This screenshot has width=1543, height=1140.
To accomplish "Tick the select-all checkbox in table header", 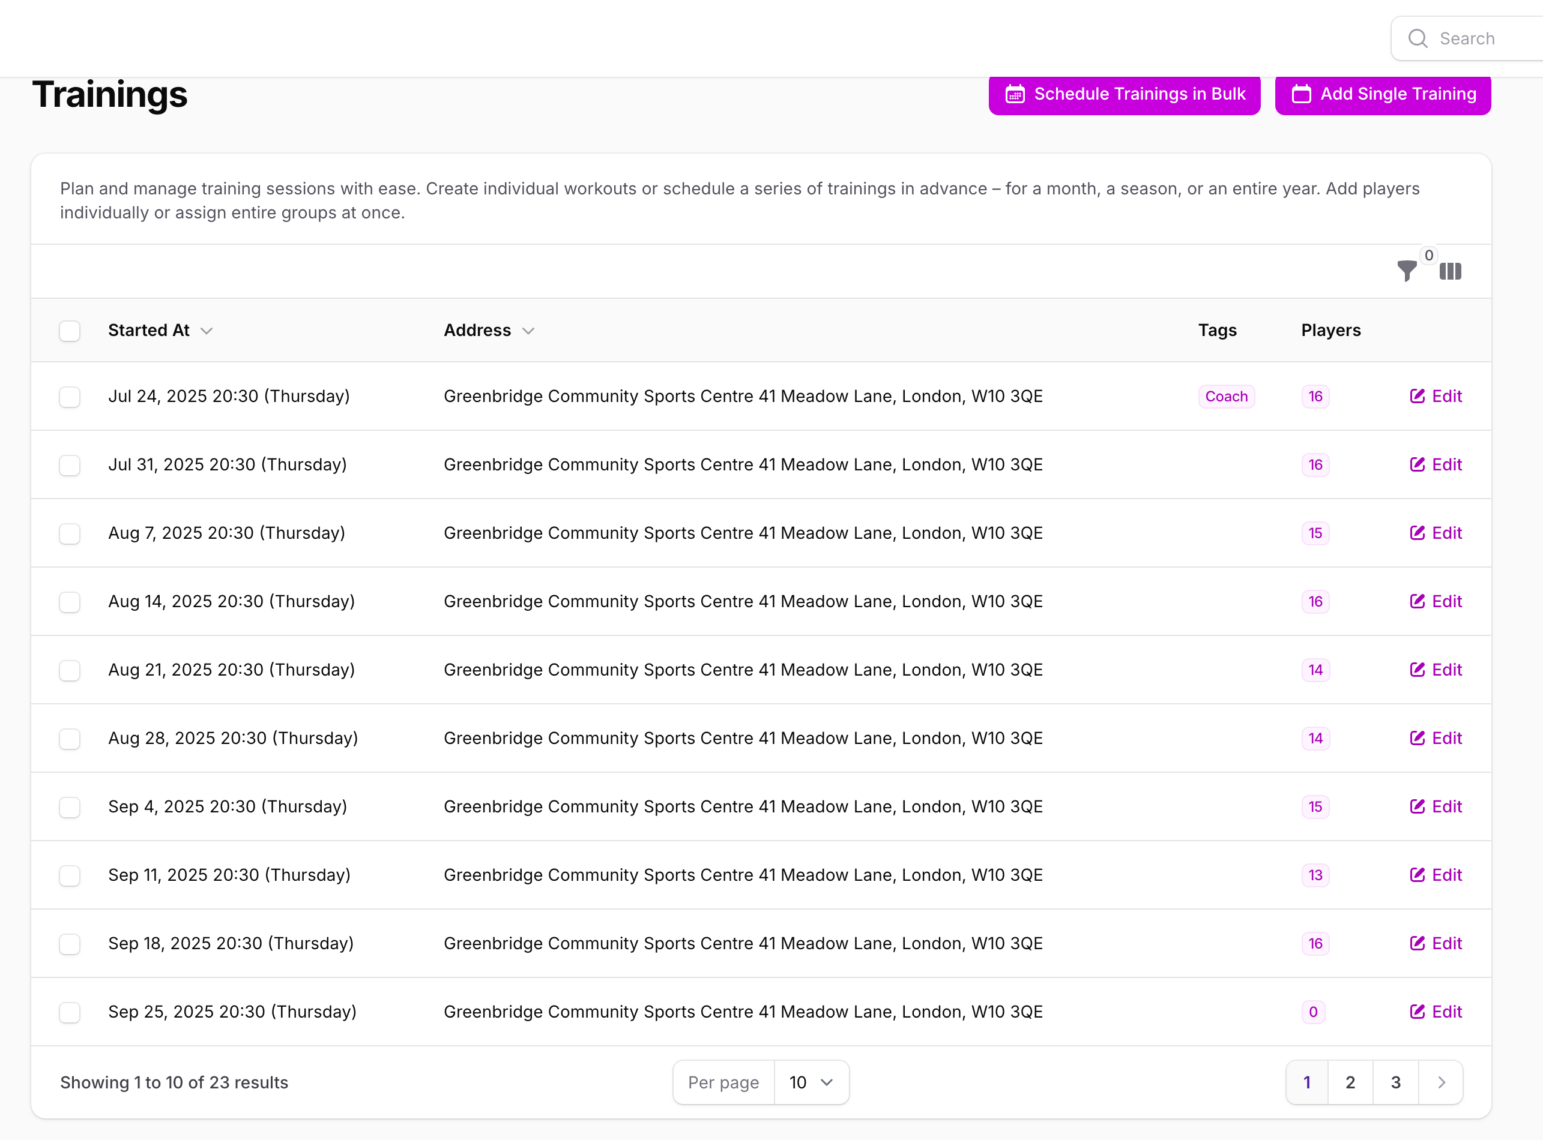I will tap(70, 331).
